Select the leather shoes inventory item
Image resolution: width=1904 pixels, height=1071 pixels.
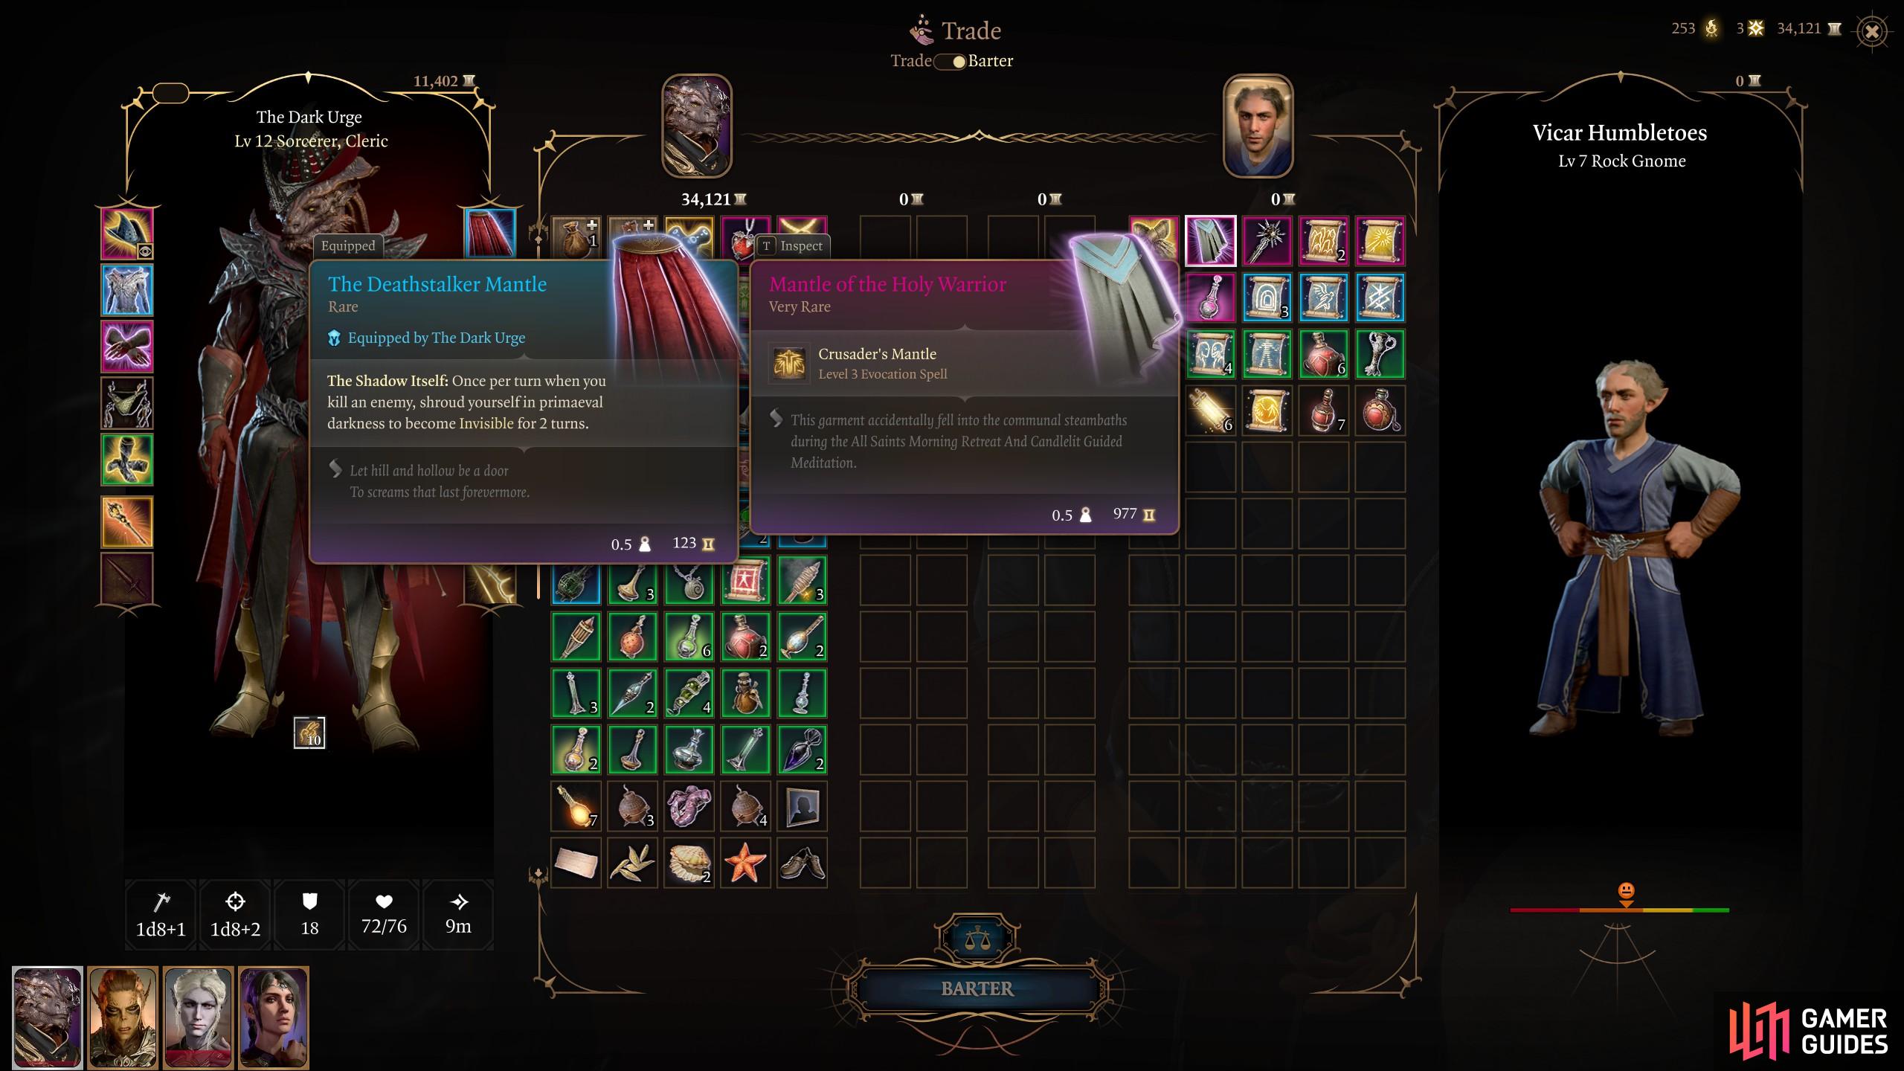click(802, 863)
